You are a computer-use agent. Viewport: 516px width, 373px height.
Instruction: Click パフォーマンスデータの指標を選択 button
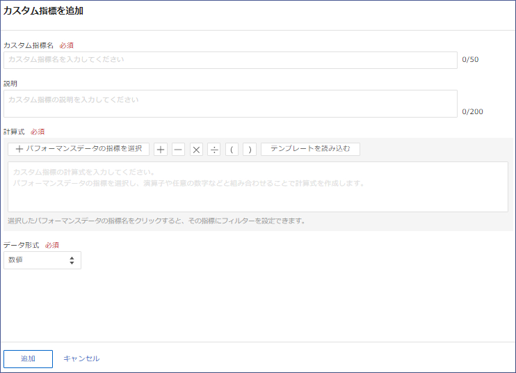coord(79,149)
